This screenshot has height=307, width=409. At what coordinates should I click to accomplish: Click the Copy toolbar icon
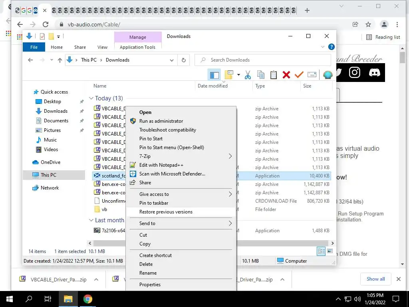click(260, 75)
